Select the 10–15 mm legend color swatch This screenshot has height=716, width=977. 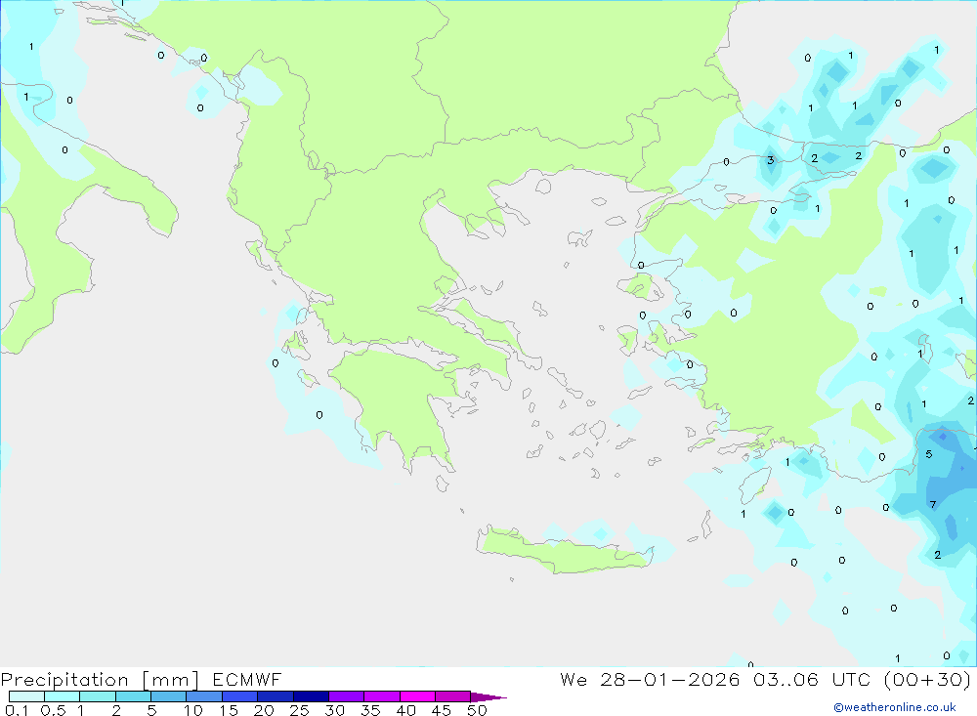click(x=204, y=696)
